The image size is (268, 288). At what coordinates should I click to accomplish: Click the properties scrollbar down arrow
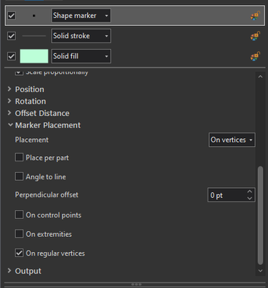(x=260, y=271)
